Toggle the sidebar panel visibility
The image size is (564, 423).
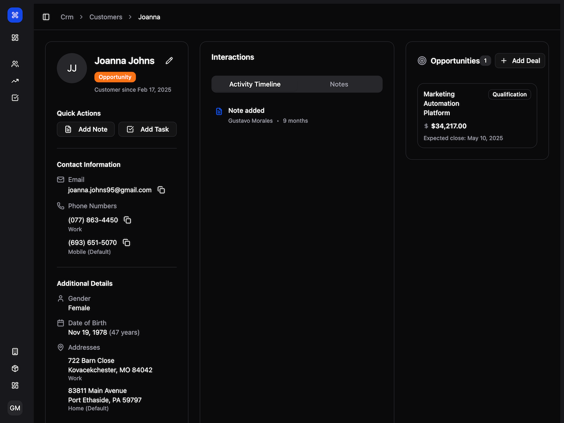[x=46, y=16]
